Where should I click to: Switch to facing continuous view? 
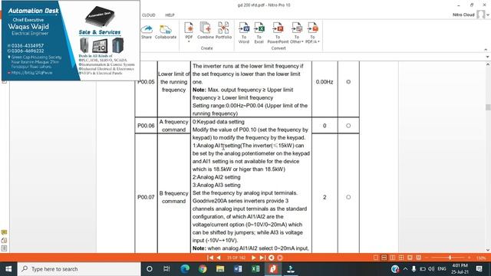tap(401, 258)
